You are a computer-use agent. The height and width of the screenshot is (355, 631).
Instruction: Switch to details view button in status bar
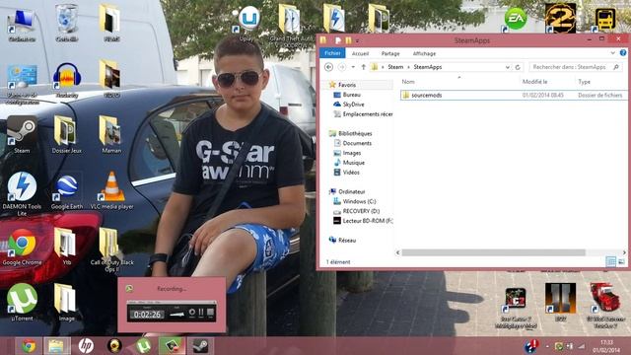coord(611,261)
